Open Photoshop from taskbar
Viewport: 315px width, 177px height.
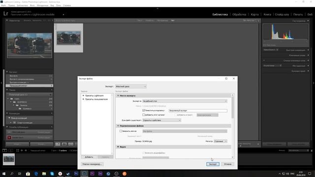(76, 174)
